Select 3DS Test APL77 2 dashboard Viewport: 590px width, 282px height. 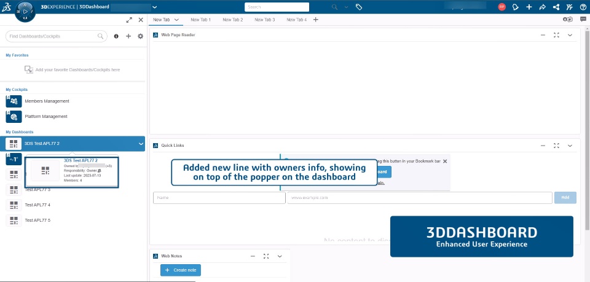[x=73, y=144]
